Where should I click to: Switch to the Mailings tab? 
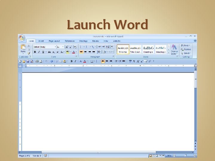click(83, 41)
